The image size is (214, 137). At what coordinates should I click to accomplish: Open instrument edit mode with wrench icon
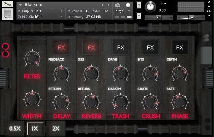[x=7, y=4]
